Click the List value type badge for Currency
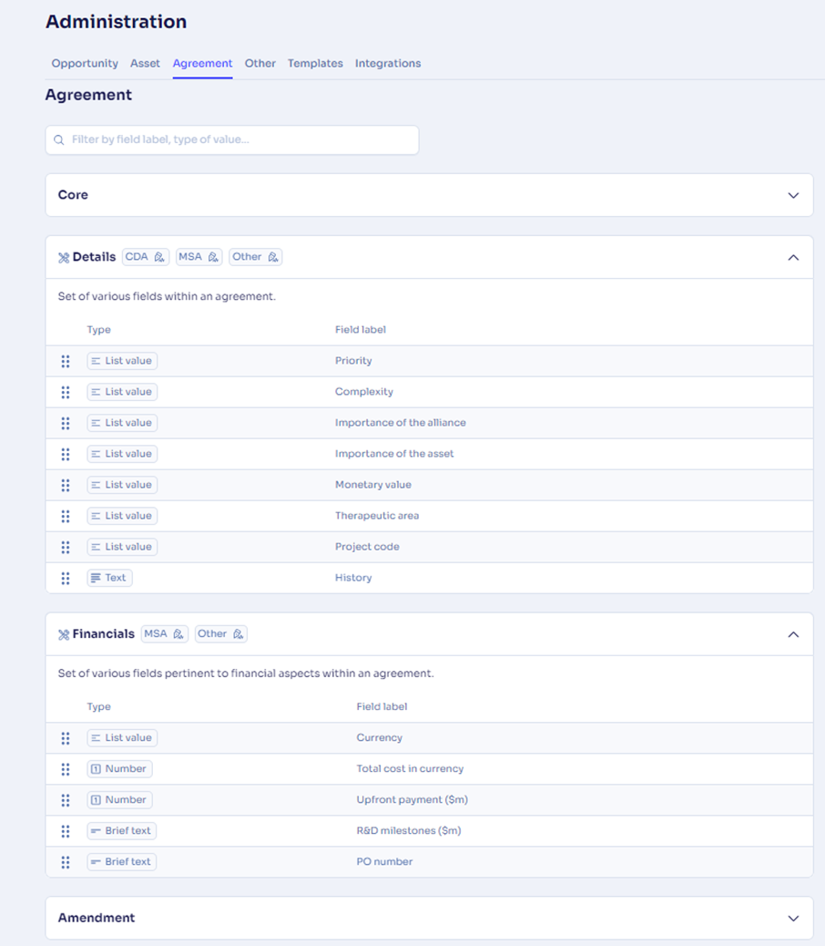Viewport: 825px width, 946px height. point(122,738)
